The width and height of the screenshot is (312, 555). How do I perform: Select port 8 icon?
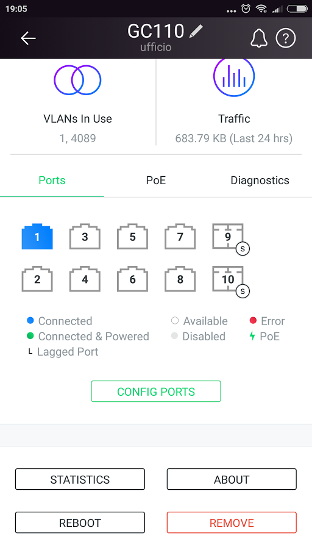180,279
